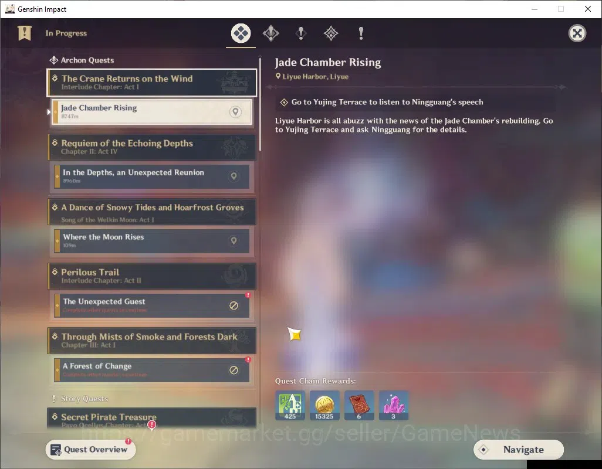The height and width of the screenshot is (469, 602).
Task: Switch to the World Quests diamond tab
Action: coord(330,33)
